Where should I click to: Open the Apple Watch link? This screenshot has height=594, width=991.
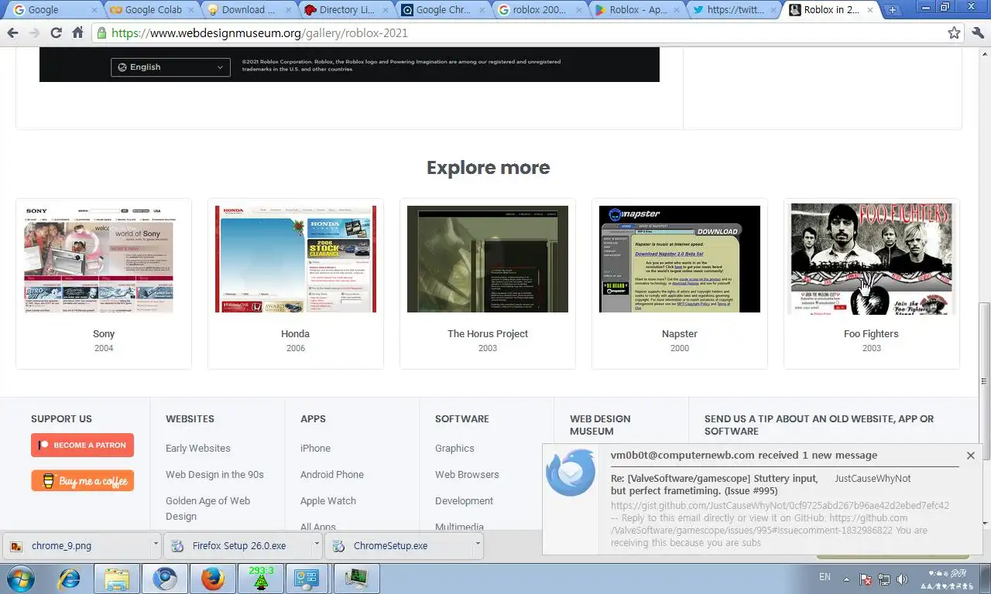tap(328, 500)
